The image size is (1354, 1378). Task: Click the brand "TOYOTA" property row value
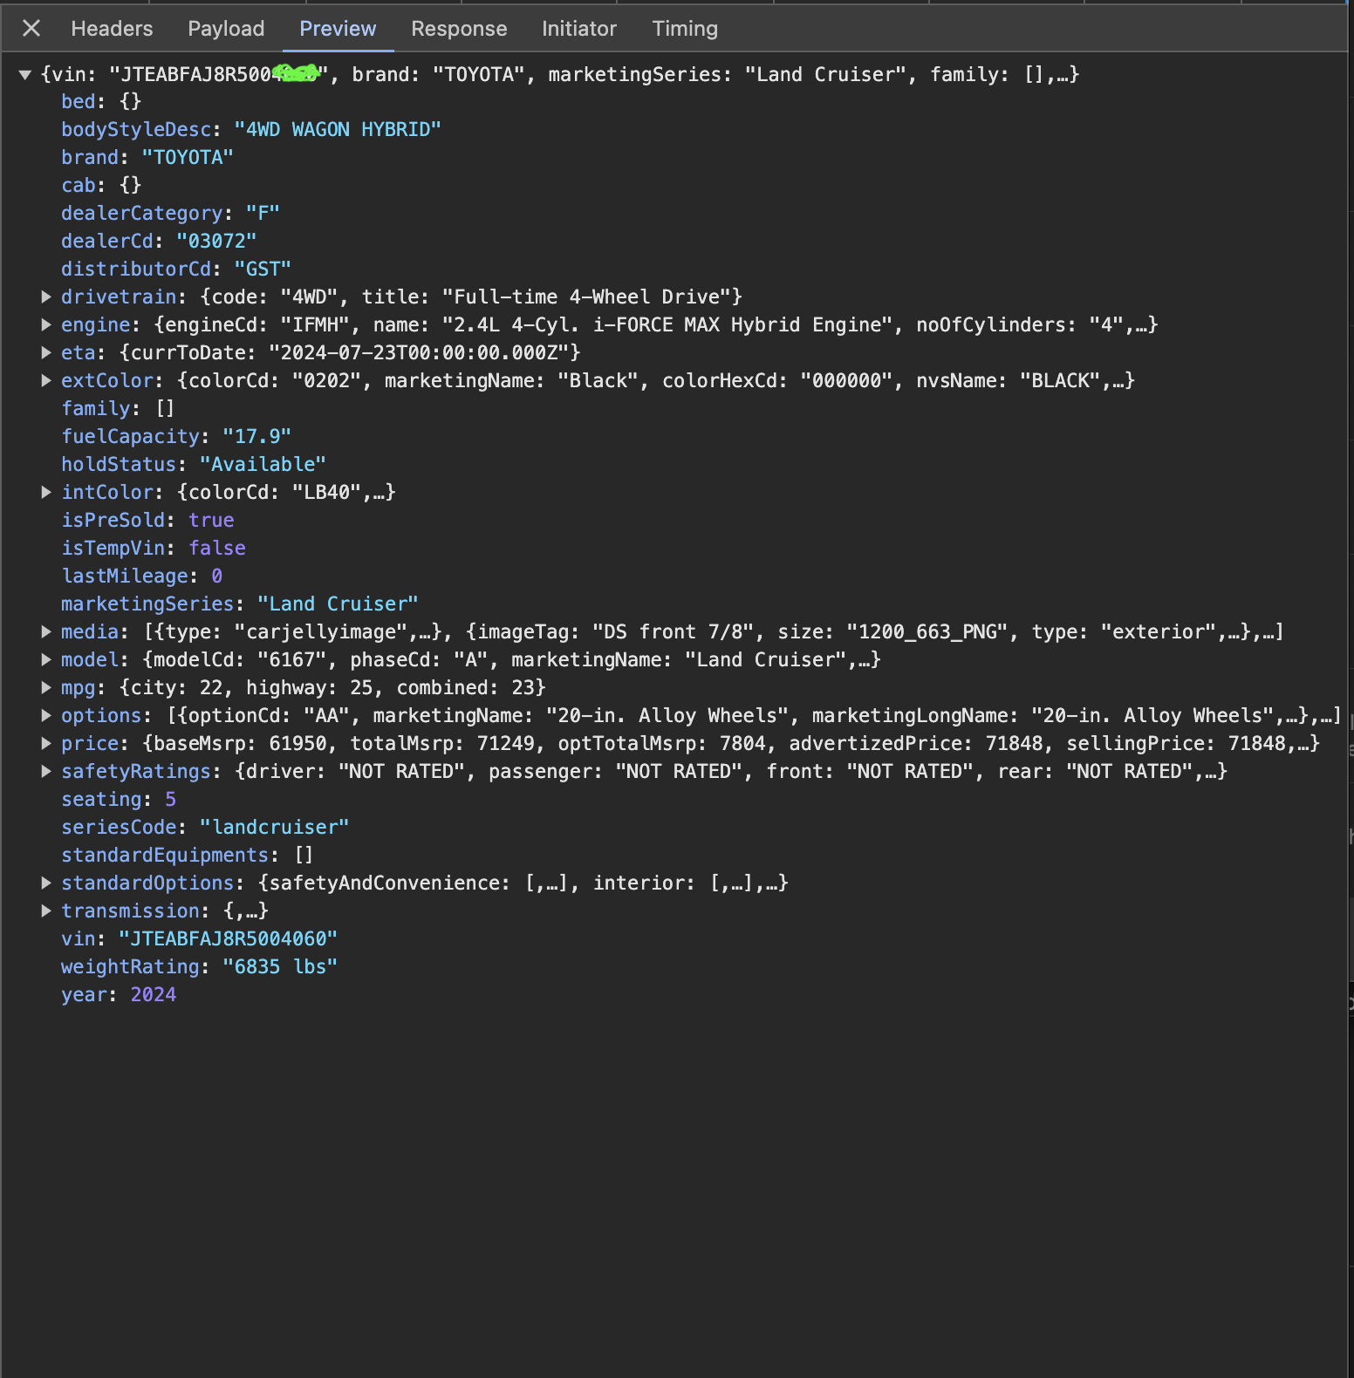pos(188,157)
